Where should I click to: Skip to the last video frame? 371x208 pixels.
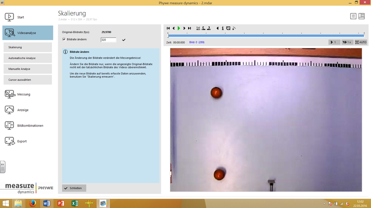(x=190, y=28)
